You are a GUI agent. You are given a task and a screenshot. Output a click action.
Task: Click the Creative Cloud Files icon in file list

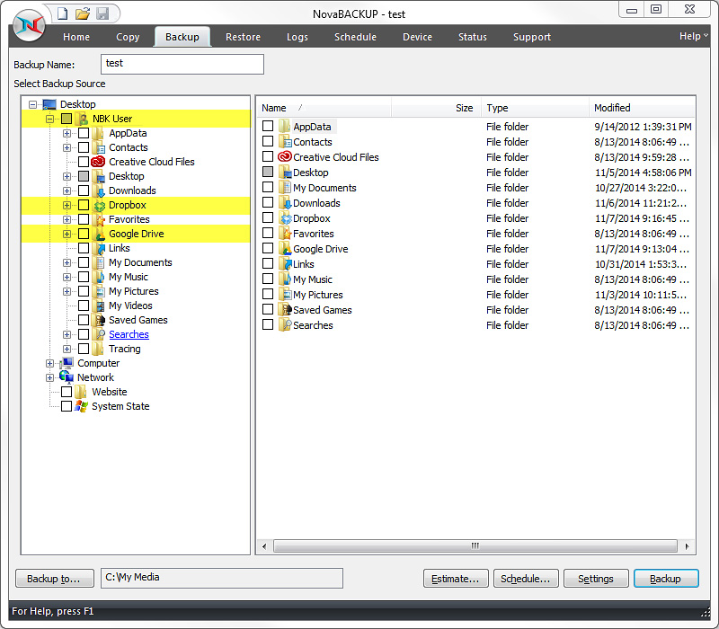pos(285,156)
